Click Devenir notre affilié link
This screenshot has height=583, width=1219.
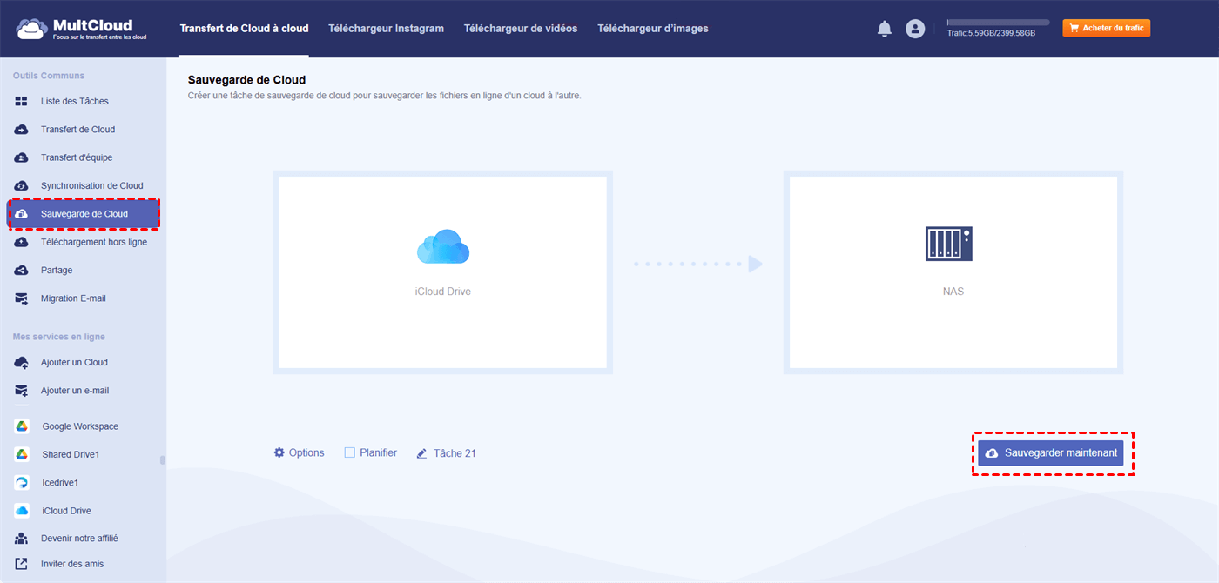(x=79, y=539)
